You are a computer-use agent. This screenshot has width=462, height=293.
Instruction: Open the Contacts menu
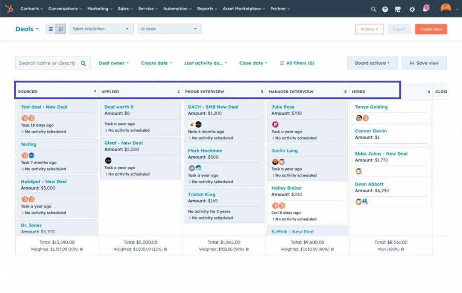coord(32,8)
